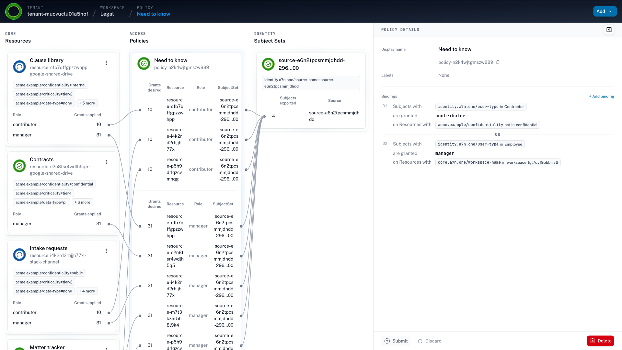Edit the Need to know display name field

(x=455, y=49)
